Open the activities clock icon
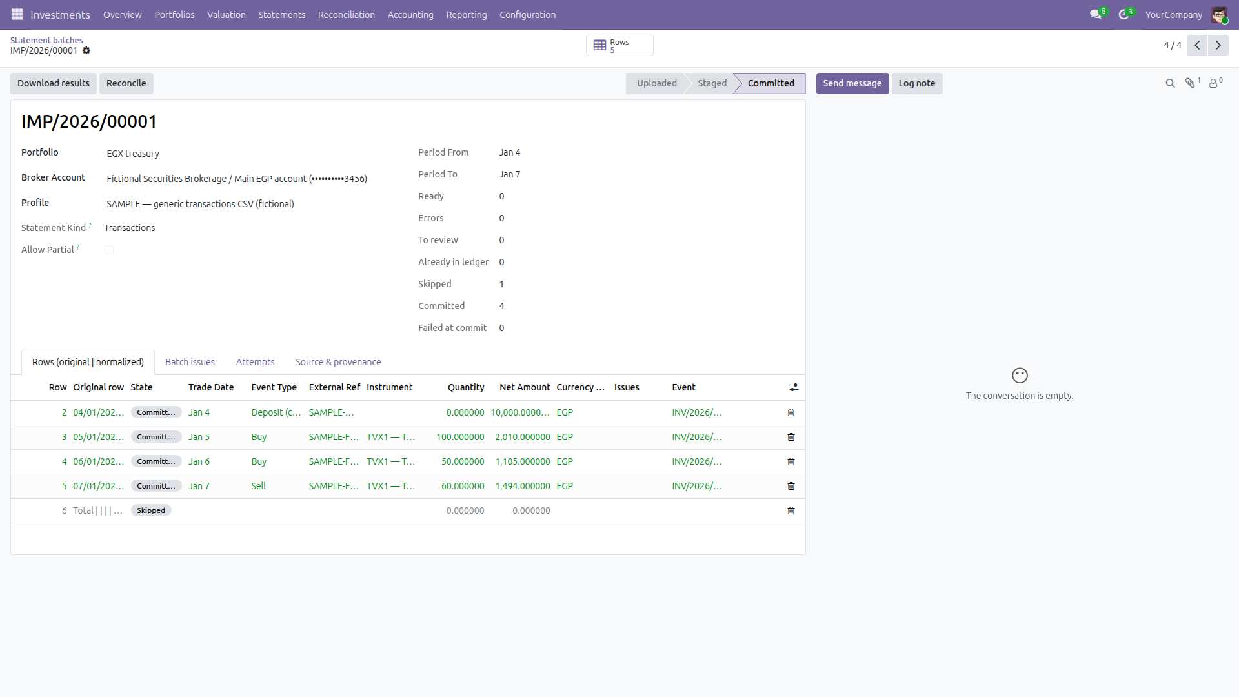Image resolution: width=1239 pixels, height=697 pixels. (x=1124, y=14)
